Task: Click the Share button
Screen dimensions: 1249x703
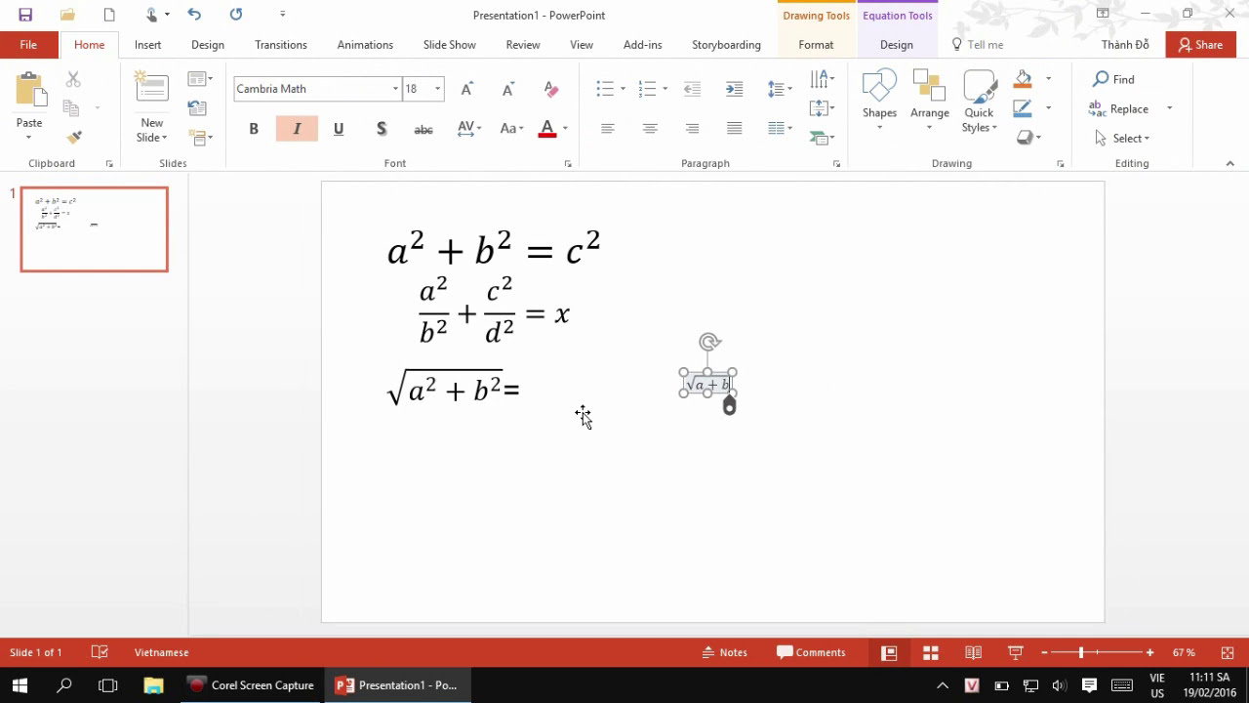Action: [x=1200, y=45]
